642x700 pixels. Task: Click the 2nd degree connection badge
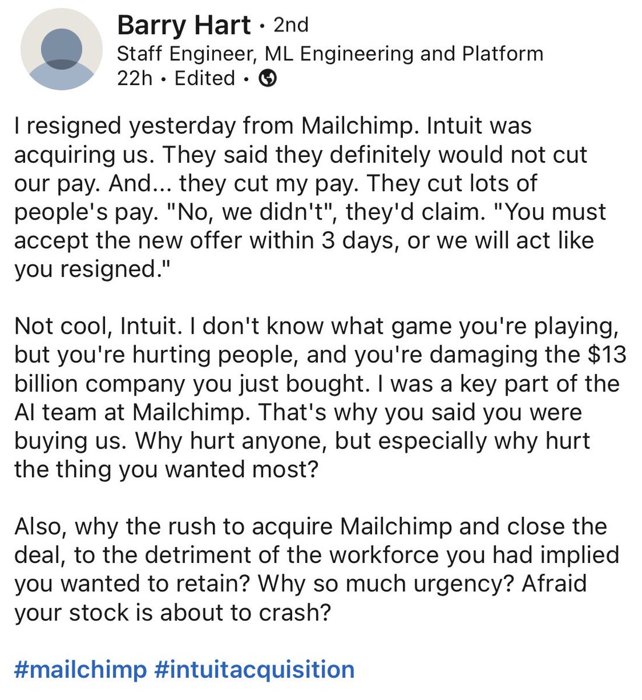click(291, 25)
